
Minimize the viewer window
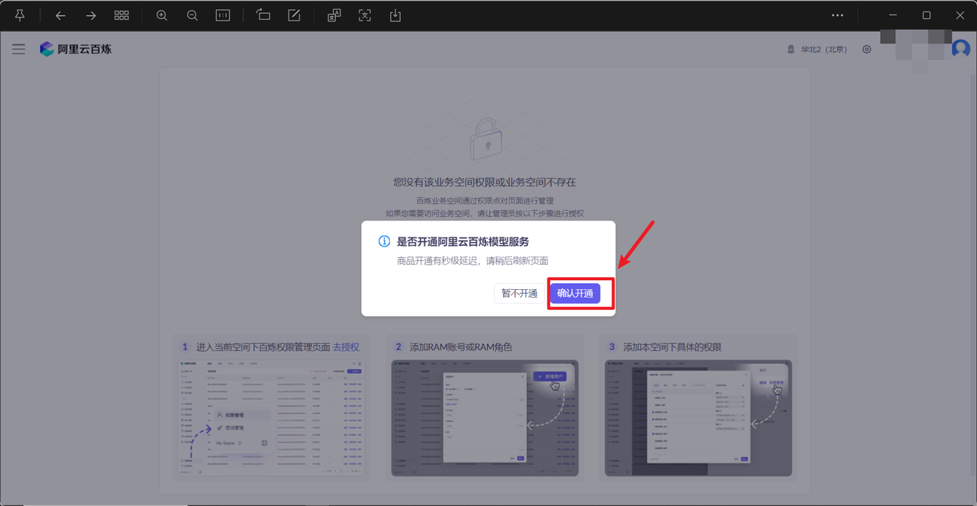pos(893,15)
